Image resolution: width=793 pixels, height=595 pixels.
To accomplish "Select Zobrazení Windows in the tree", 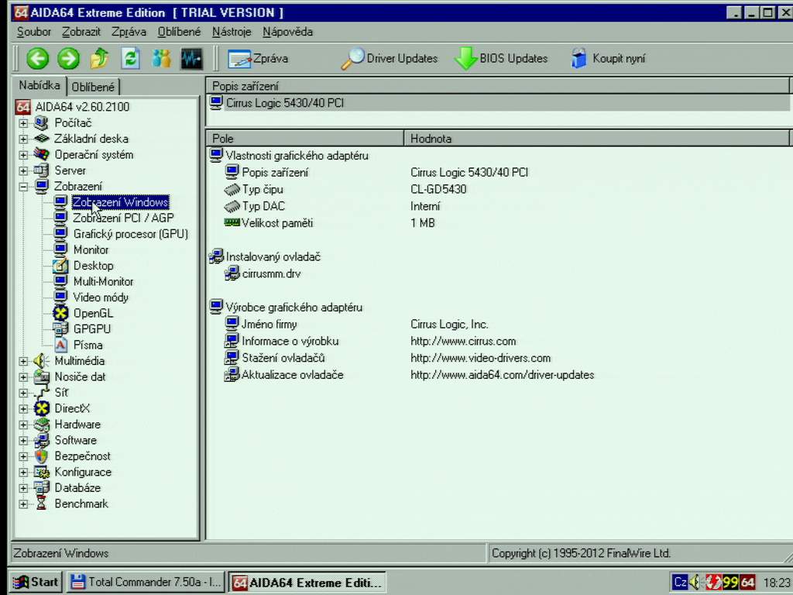I will point(120,202).
